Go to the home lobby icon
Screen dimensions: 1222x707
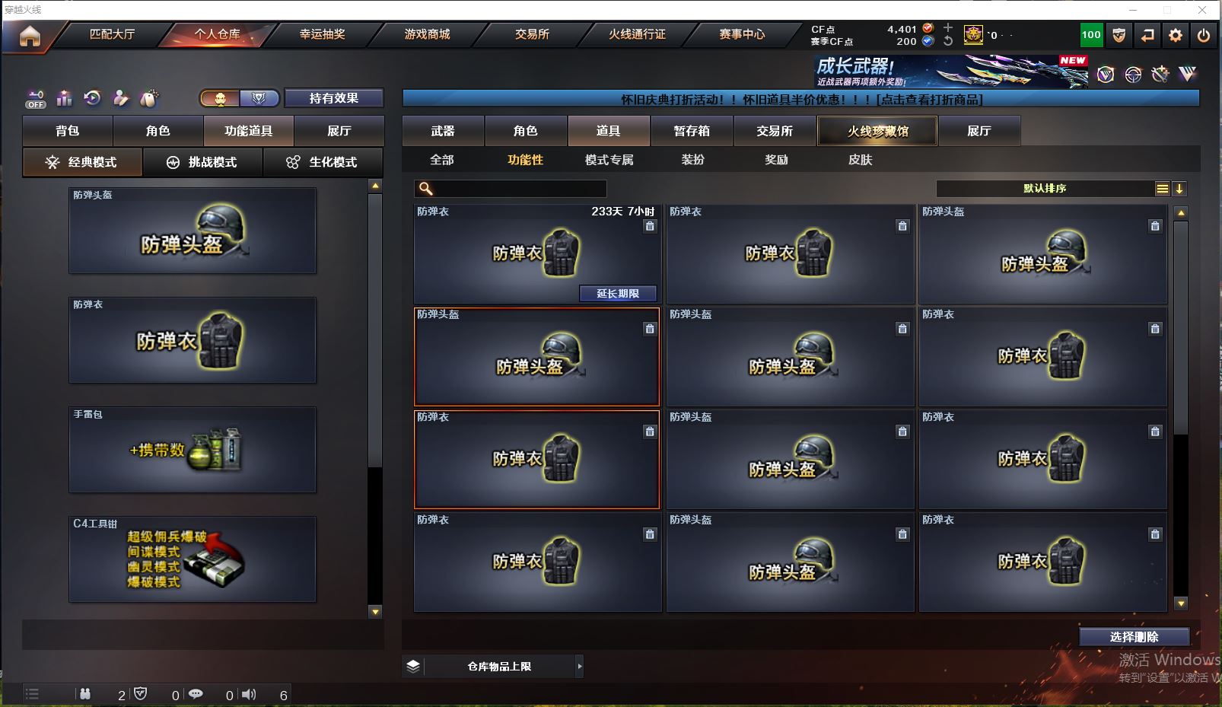pos(30,36)
